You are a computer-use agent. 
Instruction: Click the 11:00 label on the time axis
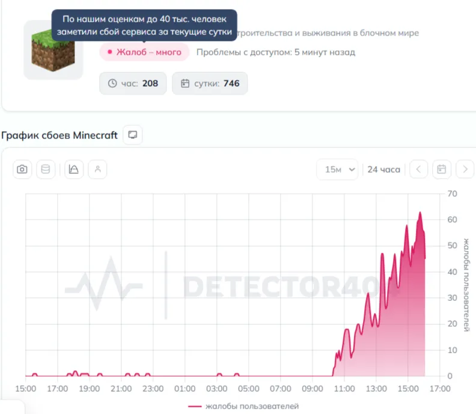[x=344, y=389]
